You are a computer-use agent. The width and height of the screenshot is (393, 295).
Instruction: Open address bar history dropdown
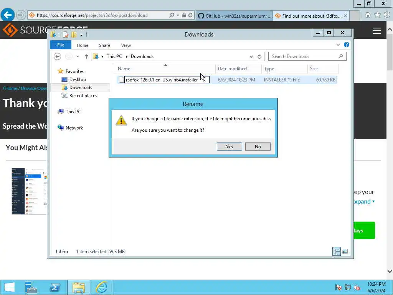coord(251,57)
